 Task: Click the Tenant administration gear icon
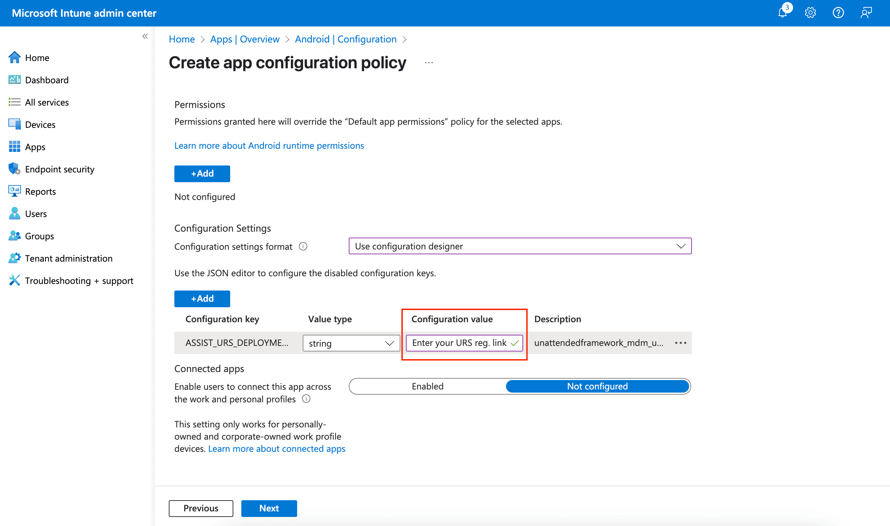14,258
